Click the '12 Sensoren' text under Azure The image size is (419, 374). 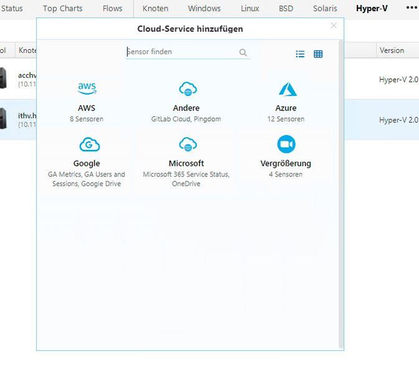point(286,119)
